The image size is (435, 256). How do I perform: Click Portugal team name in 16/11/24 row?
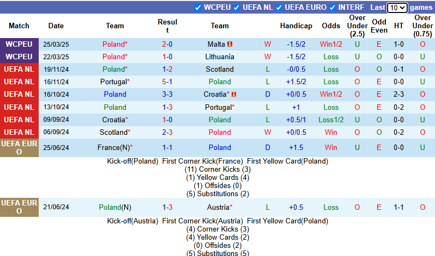pos(113,82)
